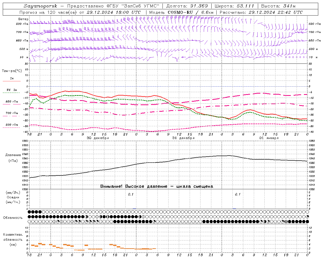Click the model label 'COSMO-RU / 6.6км'

pyautogui.click(x=190, y=12)
